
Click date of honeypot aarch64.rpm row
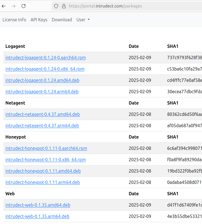[x=140, y=148]
